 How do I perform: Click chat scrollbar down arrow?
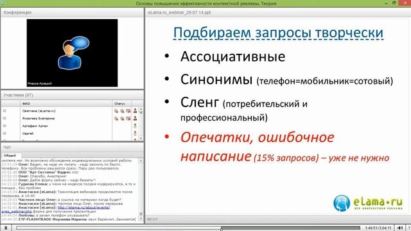click(x=141, y=218)
